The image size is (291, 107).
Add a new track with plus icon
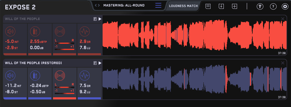(235, 6)
